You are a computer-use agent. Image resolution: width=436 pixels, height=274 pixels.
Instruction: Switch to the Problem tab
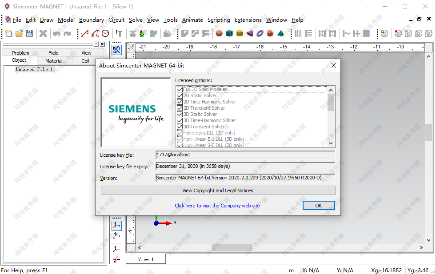coord(20,52)
